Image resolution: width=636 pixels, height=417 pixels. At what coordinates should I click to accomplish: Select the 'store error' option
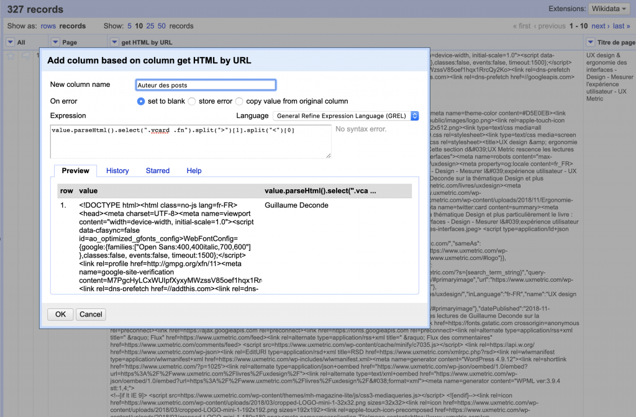click(x=192, y=101)
